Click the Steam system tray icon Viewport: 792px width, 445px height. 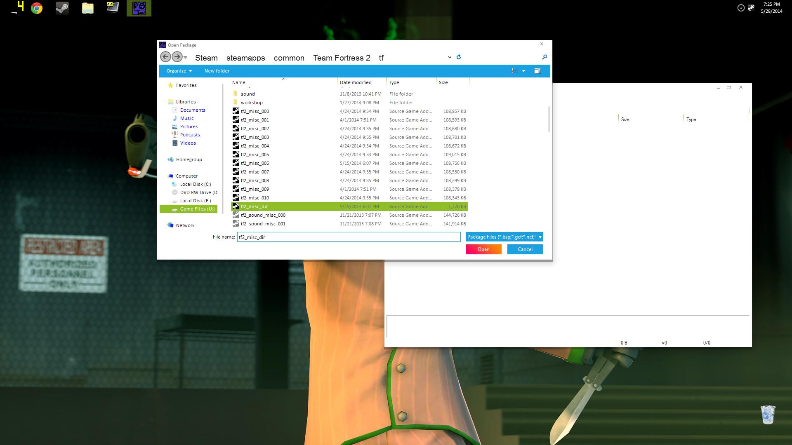751,7
